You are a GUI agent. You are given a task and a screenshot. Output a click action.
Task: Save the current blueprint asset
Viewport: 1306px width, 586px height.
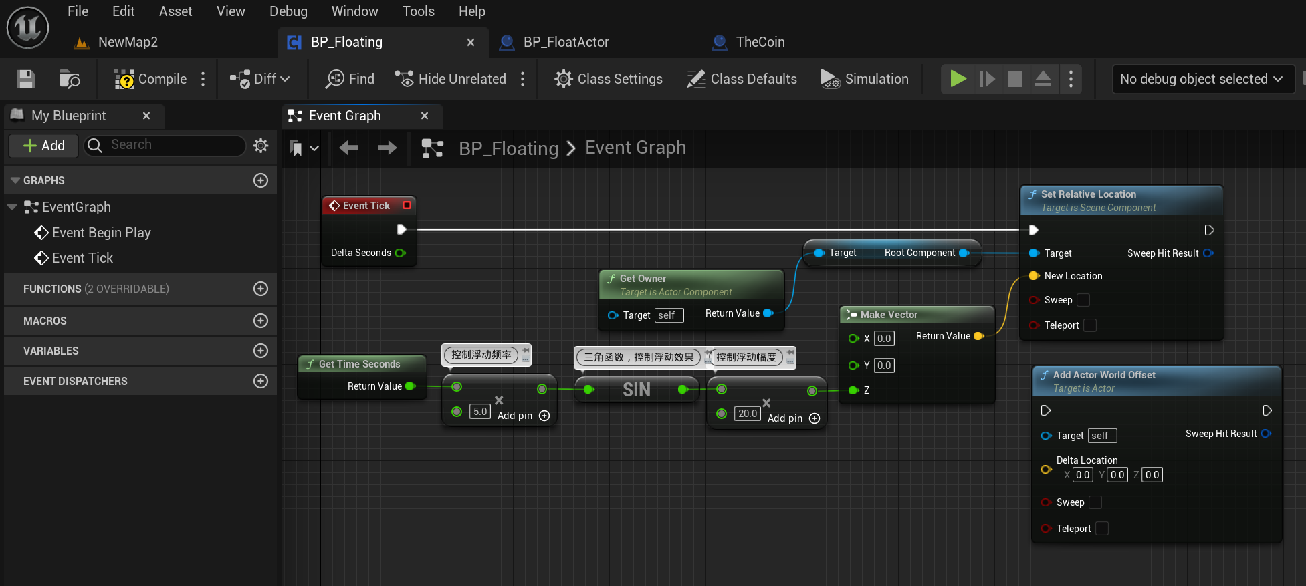click(26, 79)
